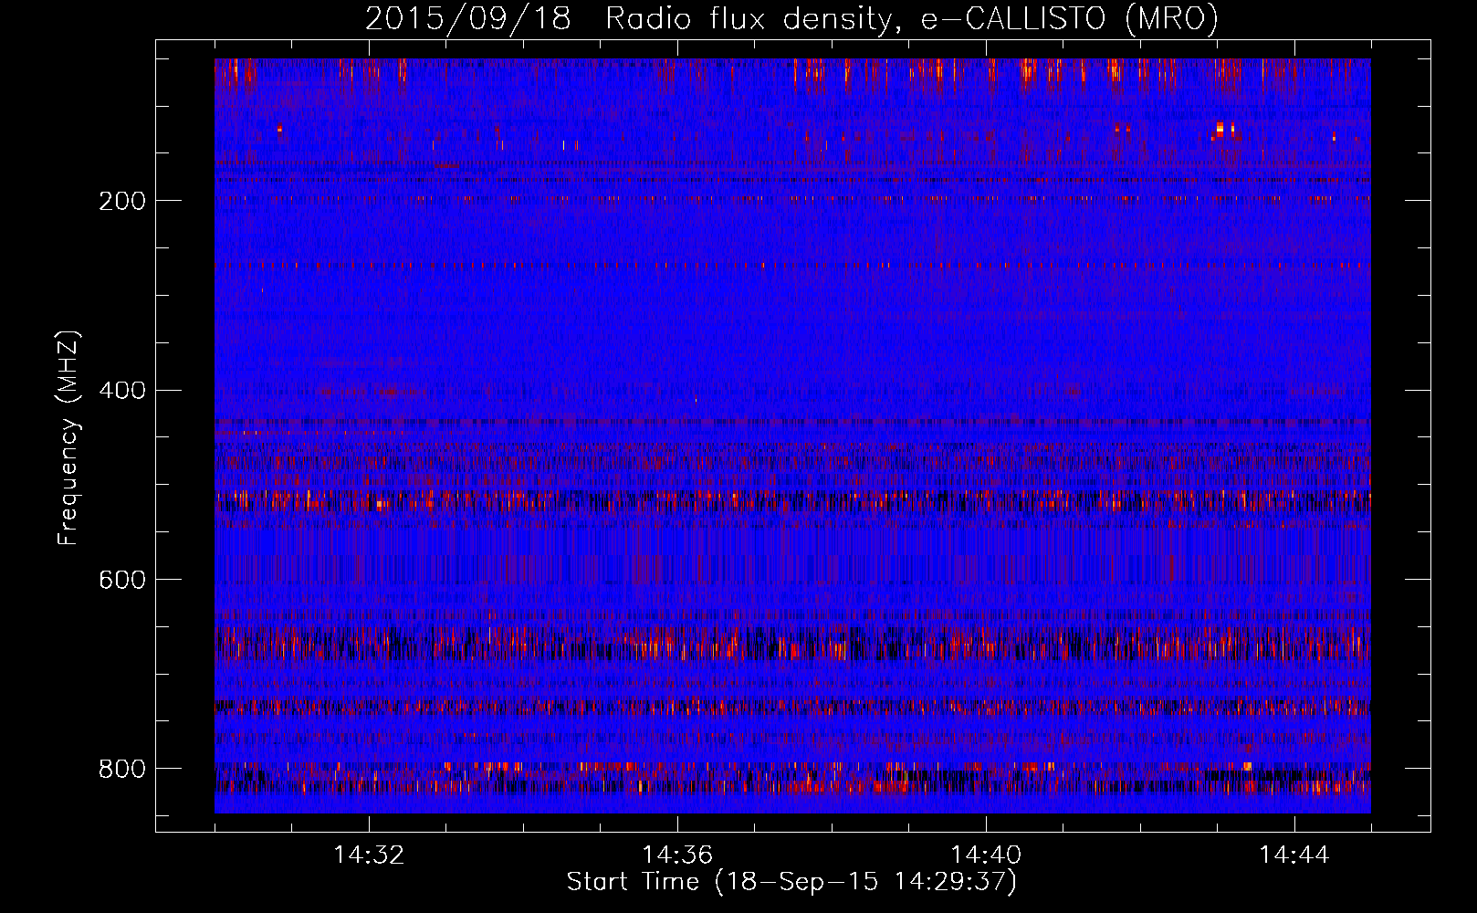The height and width of the screenshot is (913, 1477).
Task: Select the 600 frequency tick label
Action: click(122, 581)
